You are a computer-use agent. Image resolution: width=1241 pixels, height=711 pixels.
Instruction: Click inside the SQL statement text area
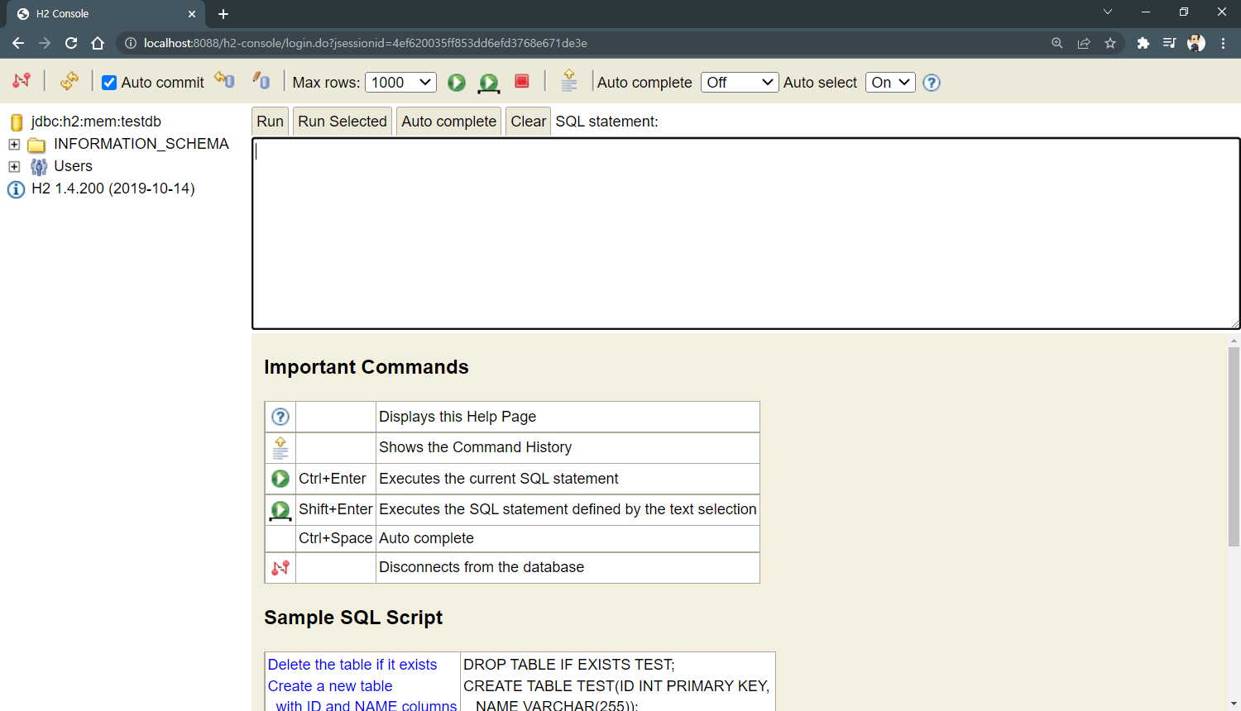pyautogui.click(x=745, y=233)
